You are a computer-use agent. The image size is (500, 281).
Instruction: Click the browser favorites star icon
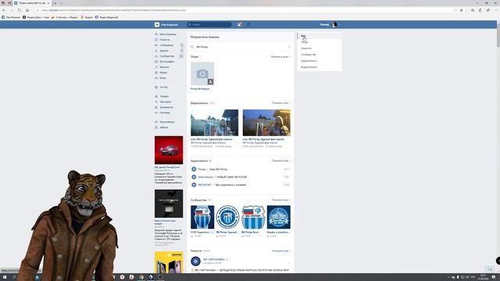click(x=462, y=10)
